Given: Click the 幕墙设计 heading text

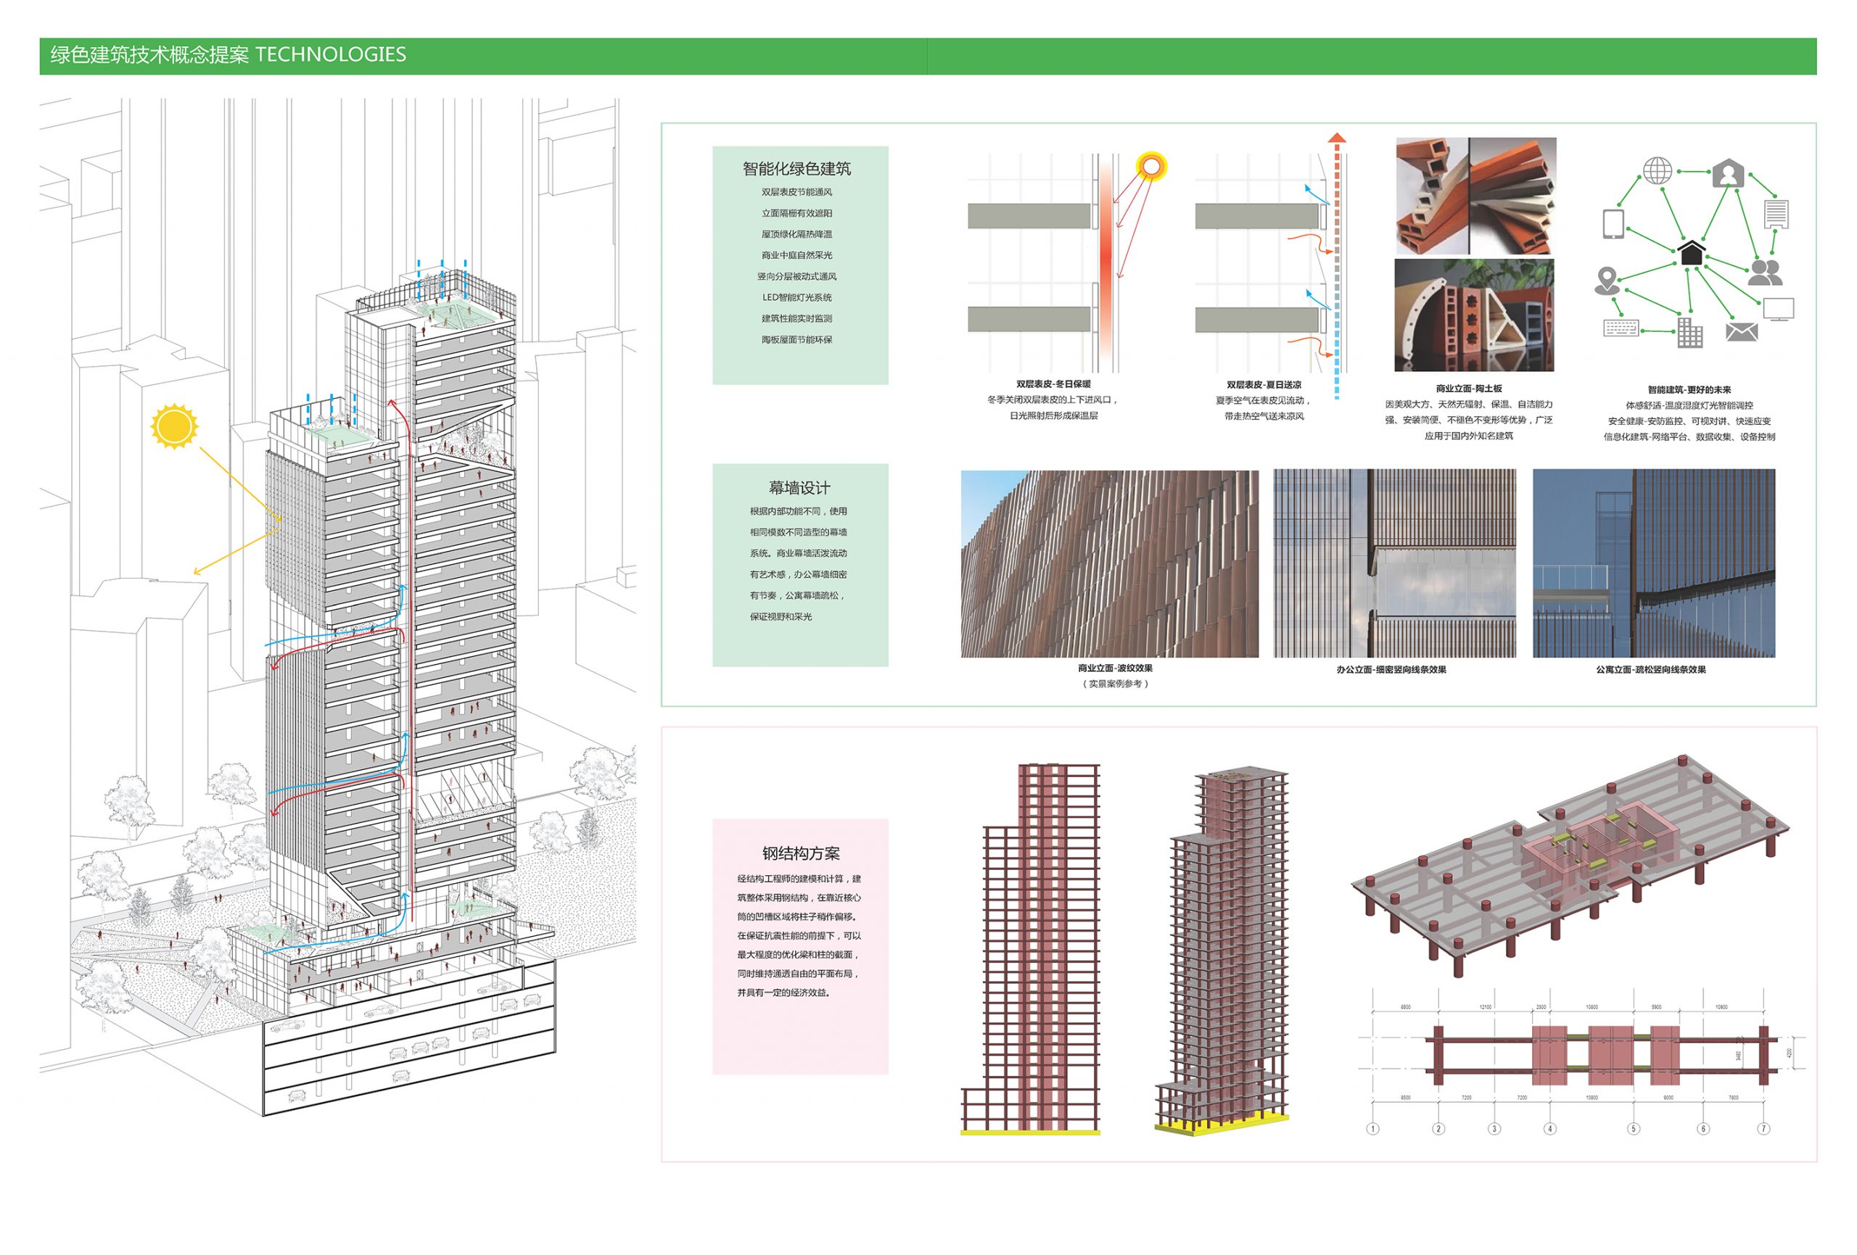Looking at the screenshot, I should click(799, 487).
